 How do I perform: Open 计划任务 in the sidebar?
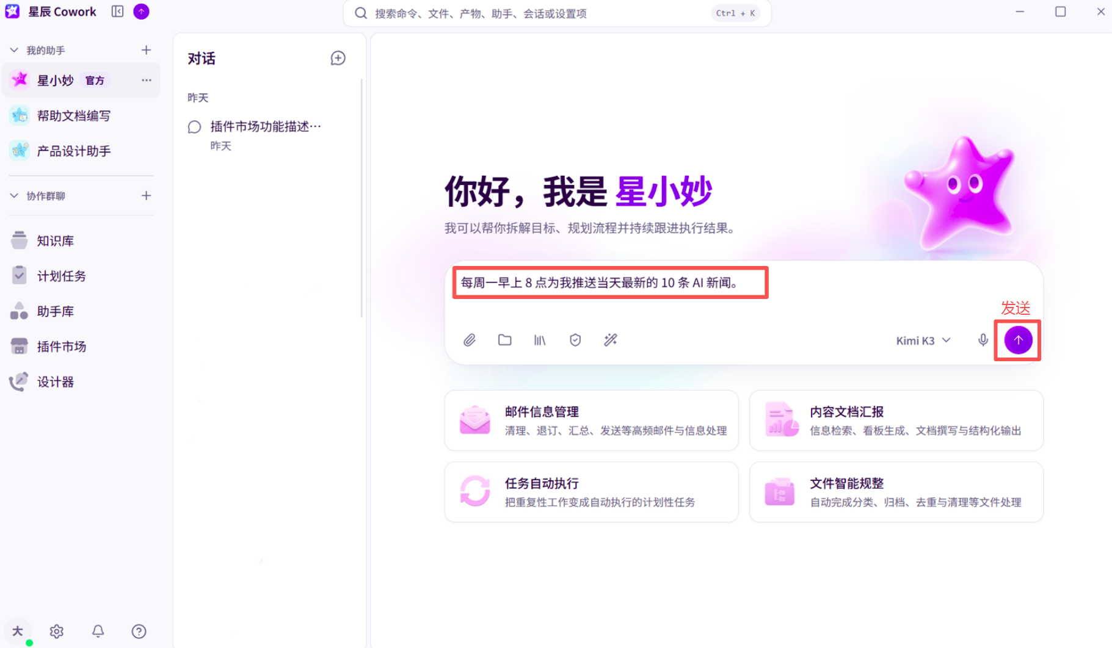point(81,276)
